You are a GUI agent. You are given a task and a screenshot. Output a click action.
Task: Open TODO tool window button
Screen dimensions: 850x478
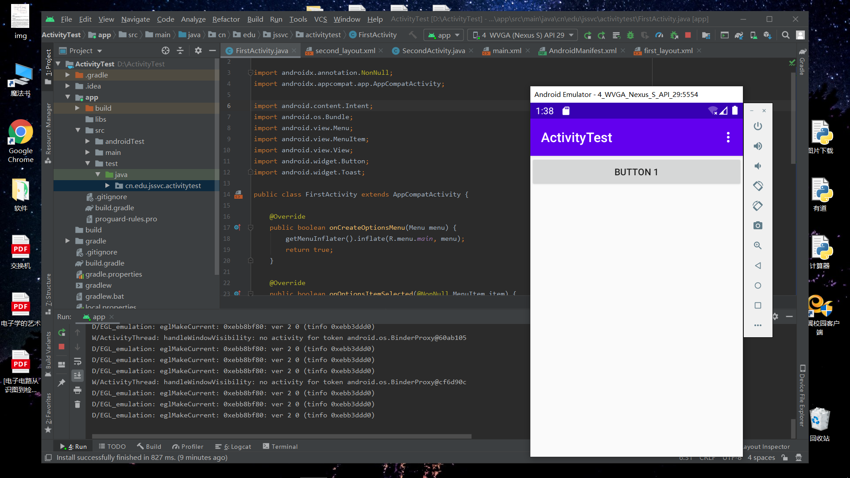click(112, 447)
